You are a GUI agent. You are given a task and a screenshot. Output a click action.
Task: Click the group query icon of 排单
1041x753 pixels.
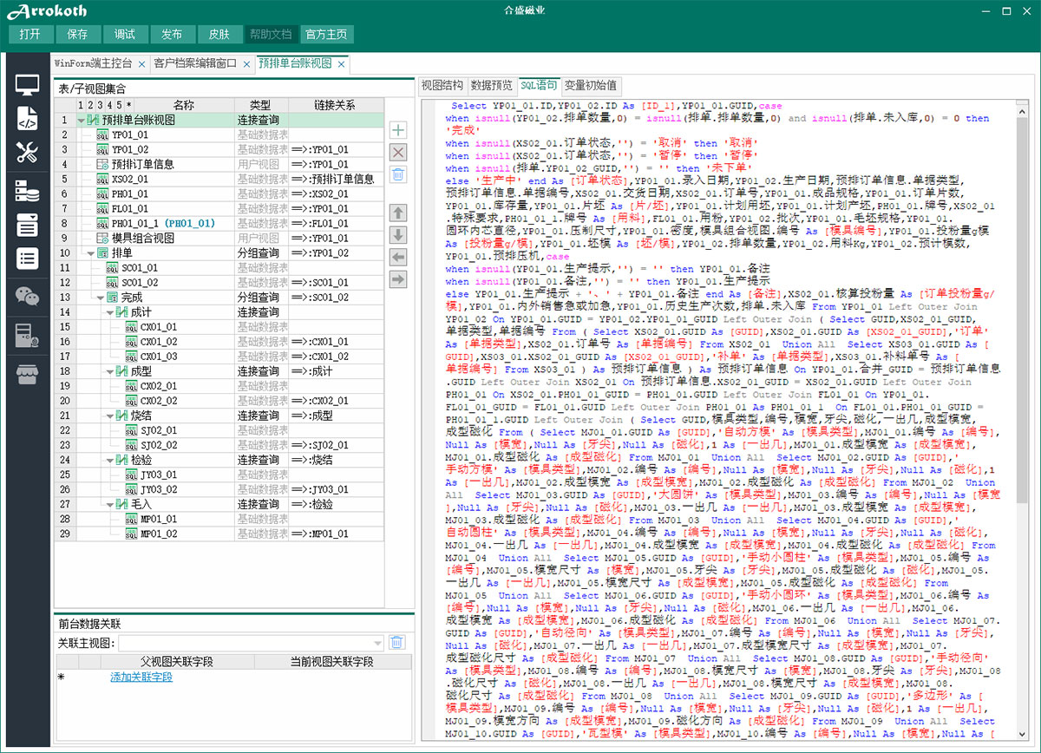[101, 253]
